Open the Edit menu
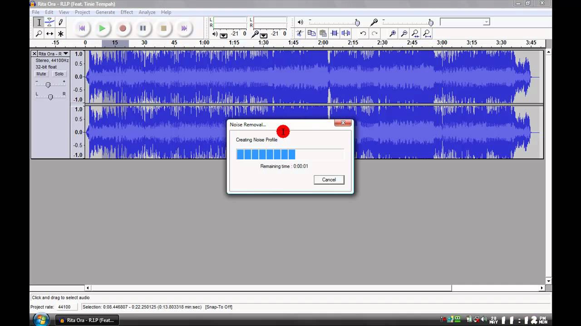 click(49, 12)
